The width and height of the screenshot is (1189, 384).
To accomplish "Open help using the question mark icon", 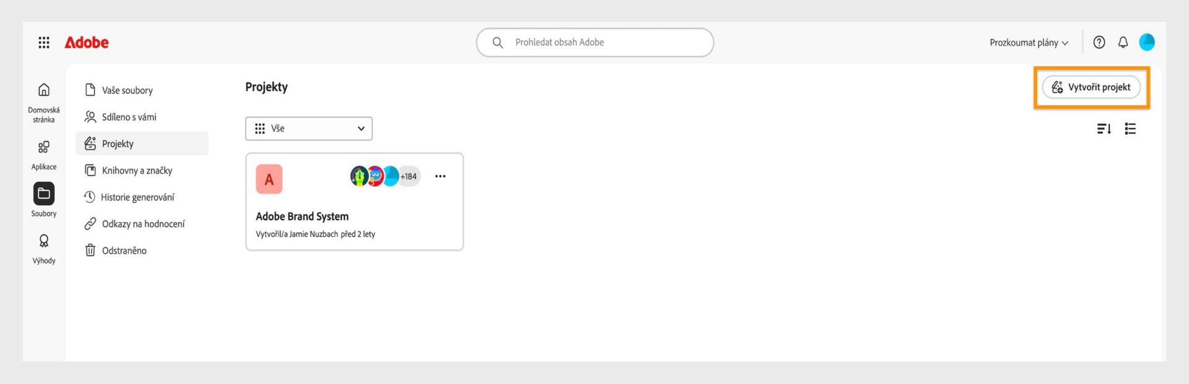I will 1099,42.
